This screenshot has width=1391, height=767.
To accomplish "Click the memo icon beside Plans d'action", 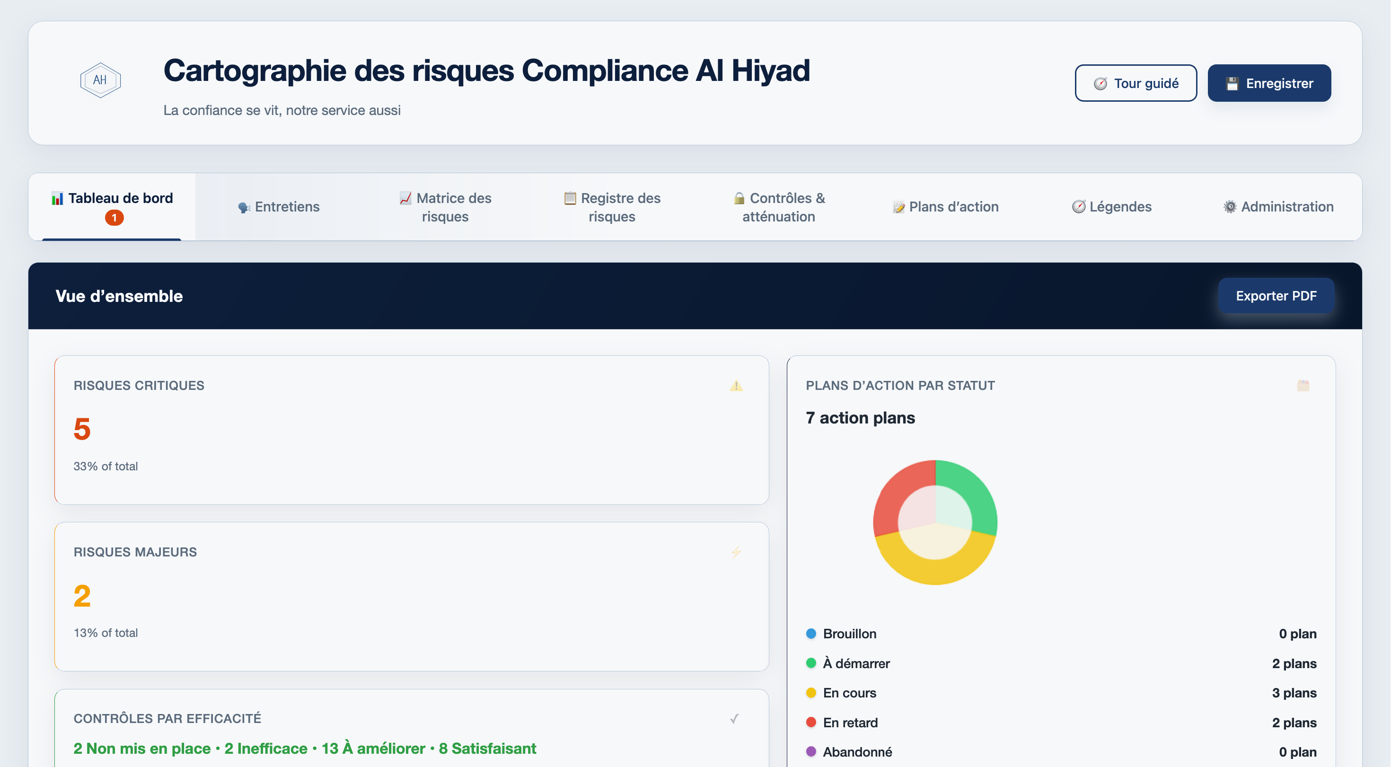I will coord(898,207).
